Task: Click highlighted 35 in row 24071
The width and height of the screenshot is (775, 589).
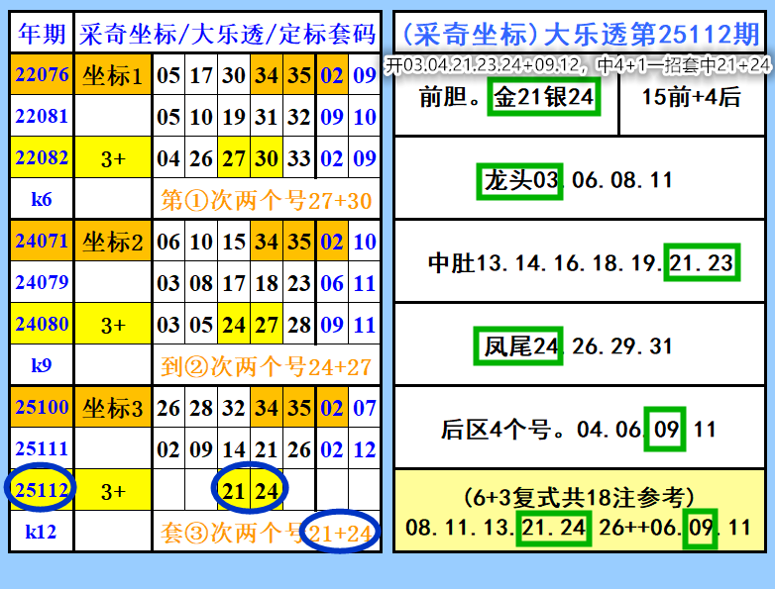Action: pyautogui.click(x=299, y=242)
